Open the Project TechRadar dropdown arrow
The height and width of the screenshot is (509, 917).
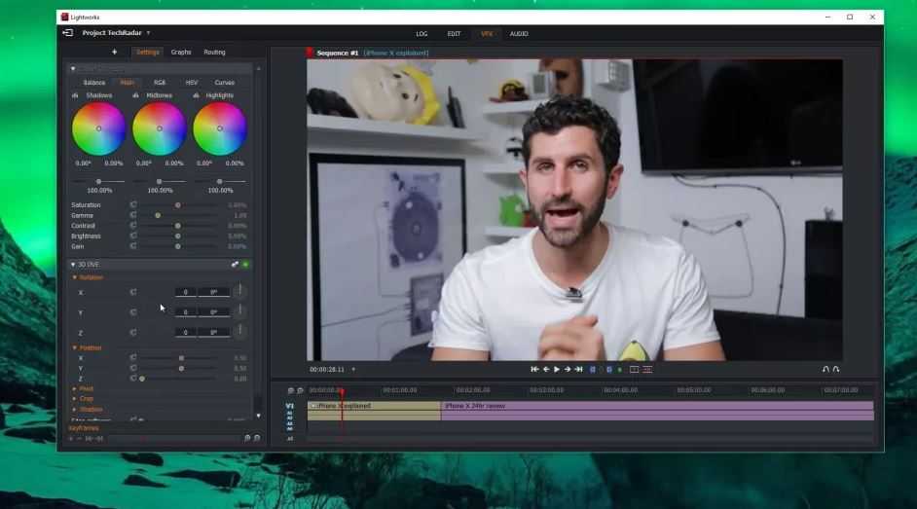tap(149, 33)
